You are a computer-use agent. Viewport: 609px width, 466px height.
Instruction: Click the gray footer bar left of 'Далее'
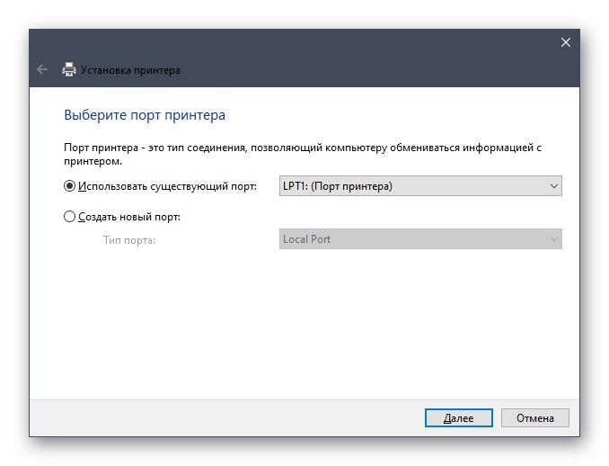click(x=225, y=417)
